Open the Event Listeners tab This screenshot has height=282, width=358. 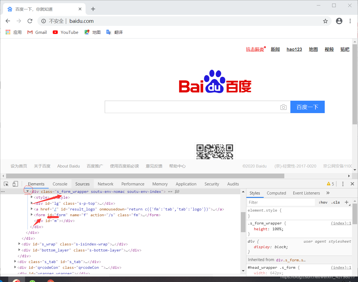click(x=306, y=193)
